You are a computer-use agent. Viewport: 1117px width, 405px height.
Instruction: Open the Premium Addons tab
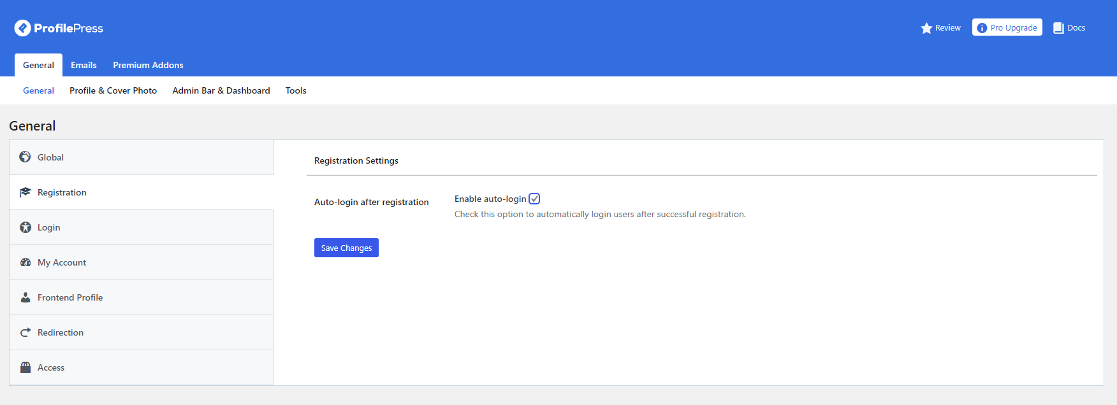(x=148, y=65)
